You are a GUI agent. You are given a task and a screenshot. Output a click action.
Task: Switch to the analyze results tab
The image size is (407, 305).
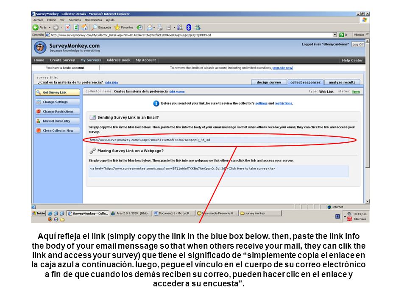click(342, 82)
